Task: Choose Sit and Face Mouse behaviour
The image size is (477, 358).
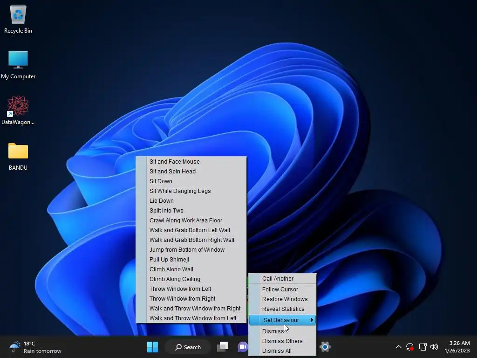Action: [x=191, y=162]
